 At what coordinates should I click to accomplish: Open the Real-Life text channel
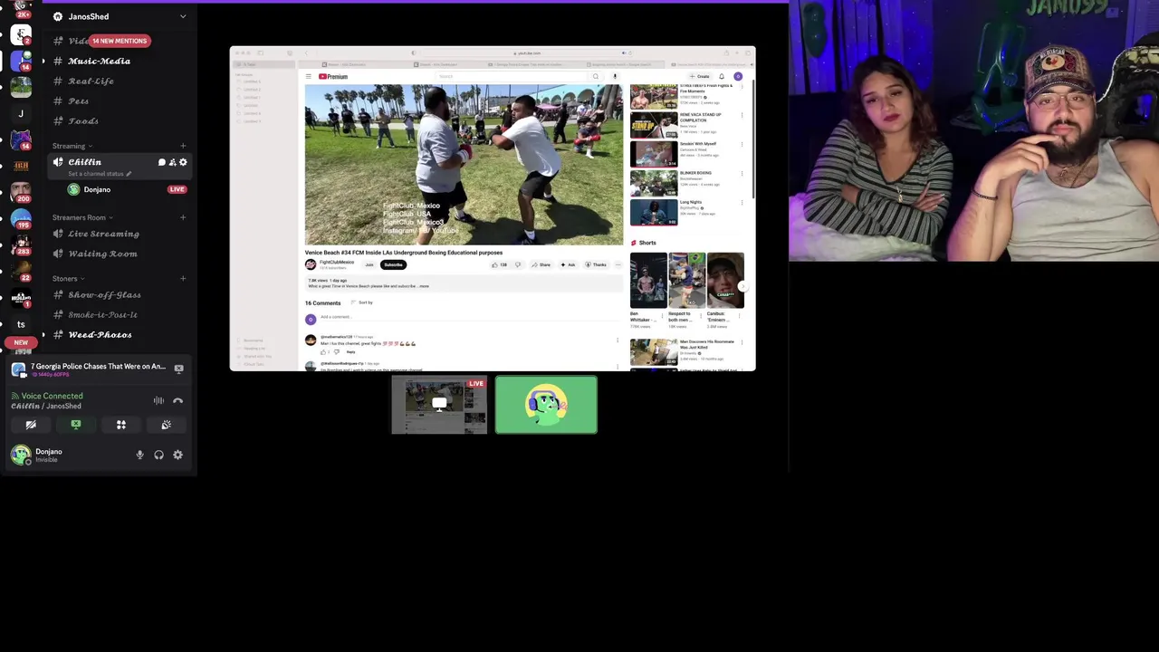(x=91, y=81)
